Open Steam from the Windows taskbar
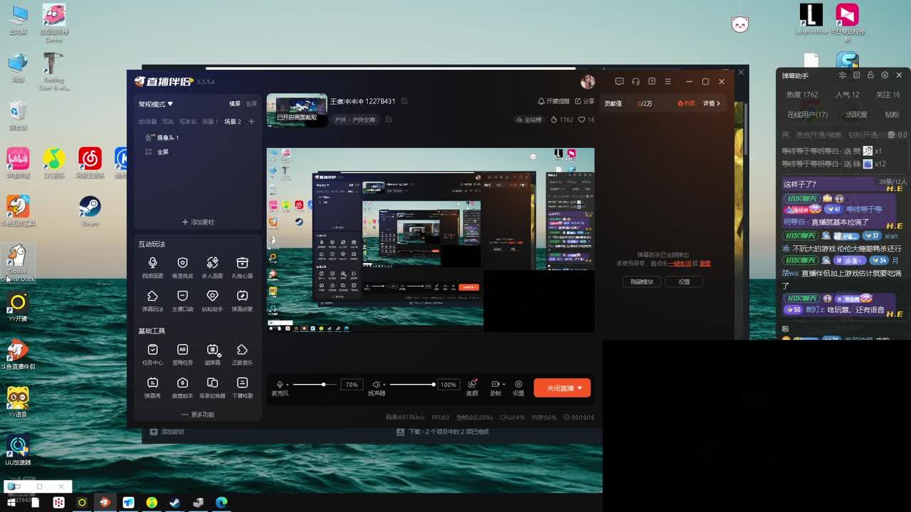 (174, 503)
